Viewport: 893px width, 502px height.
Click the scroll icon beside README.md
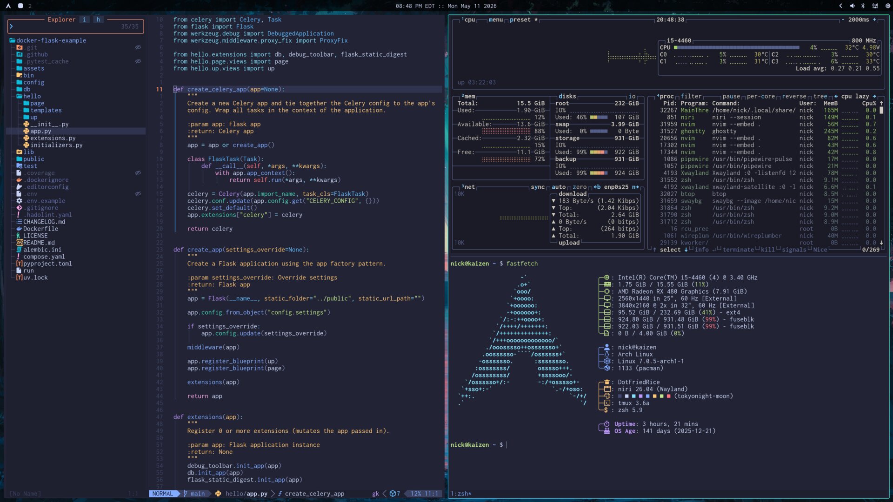point(20,243)
